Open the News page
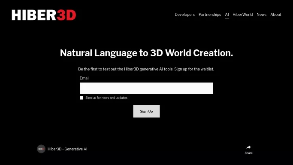293x165 pixels. pyautogui.click(x=261, y=15)
